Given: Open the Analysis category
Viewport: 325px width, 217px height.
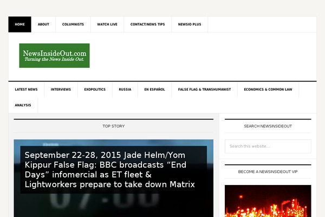Looking at the screenshot, I should click(x=23, y=105).
